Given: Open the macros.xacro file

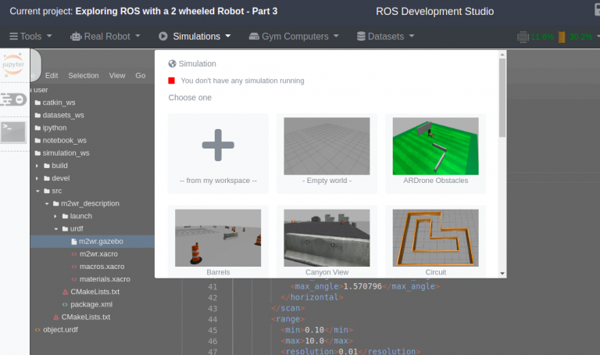Looking at the screenshot, I should click(102, 267).
